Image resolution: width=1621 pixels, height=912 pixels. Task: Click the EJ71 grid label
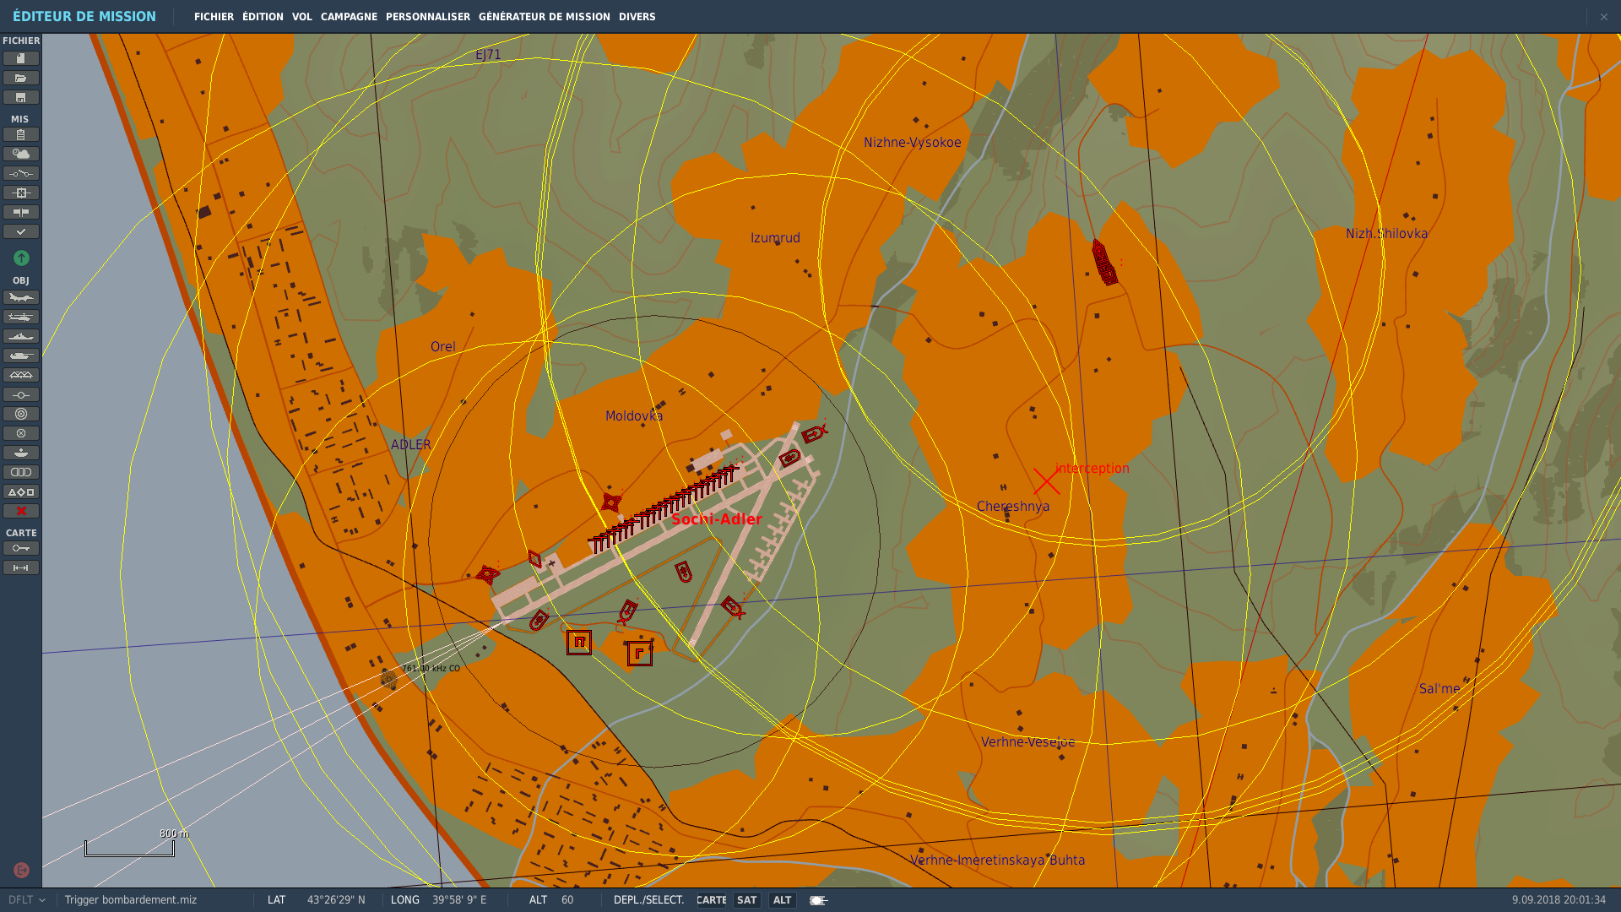(x=488, y=55)
